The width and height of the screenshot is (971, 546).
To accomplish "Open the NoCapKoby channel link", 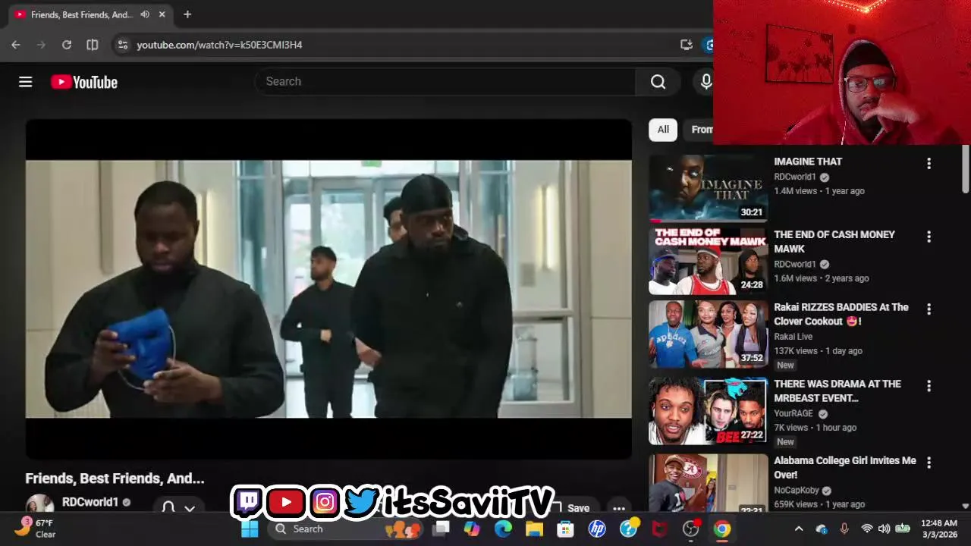I will pyautogui.click(x=797, y=490).
